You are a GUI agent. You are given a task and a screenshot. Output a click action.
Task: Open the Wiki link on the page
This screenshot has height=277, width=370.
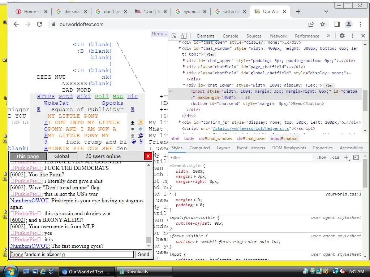coord(83,97)
